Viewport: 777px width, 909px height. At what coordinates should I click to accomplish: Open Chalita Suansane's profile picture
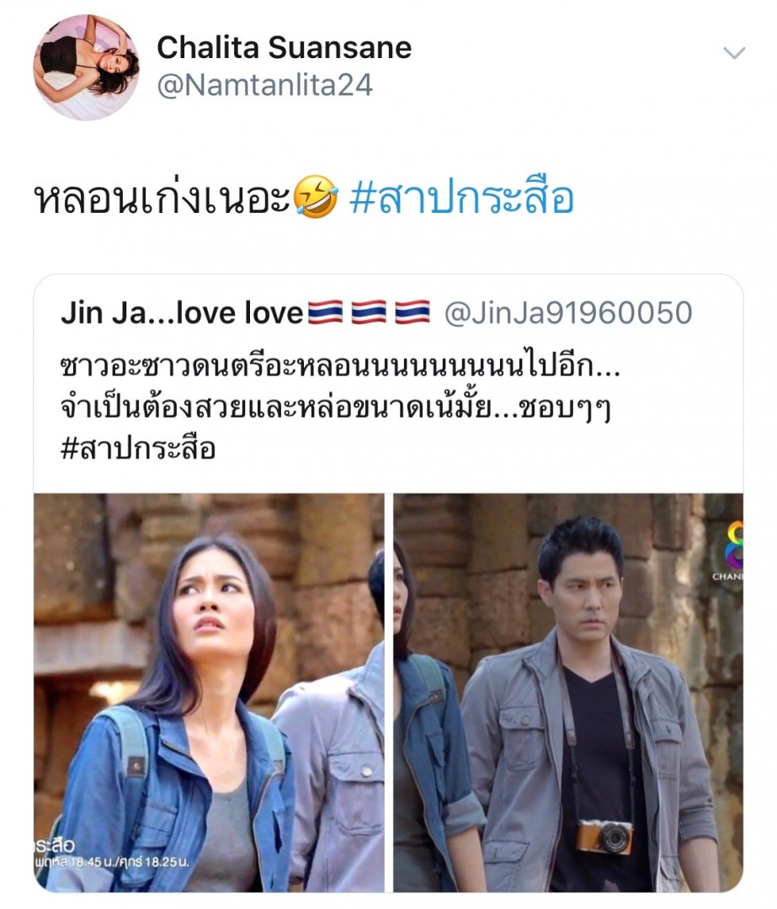[x=87, y=67]
